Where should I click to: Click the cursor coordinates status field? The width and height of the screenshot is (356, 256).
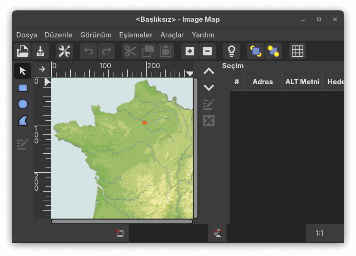(168, 233)
